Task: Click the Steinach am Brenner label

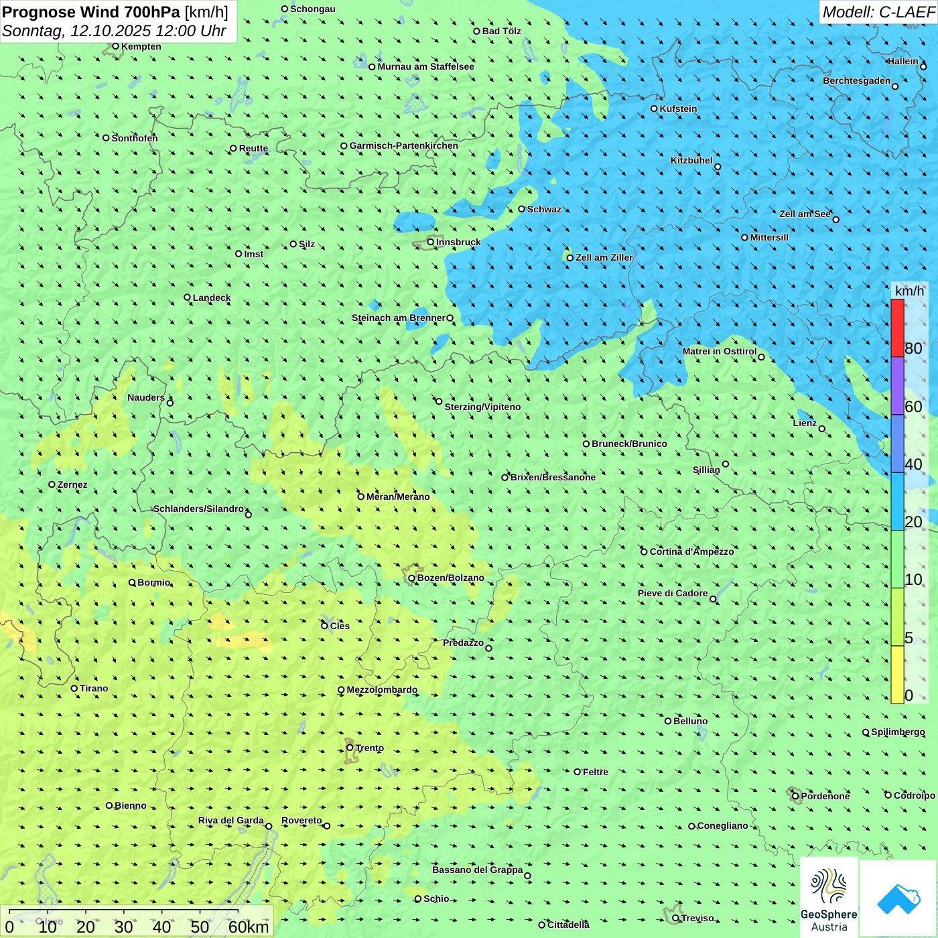Action: tap(398, 318)
